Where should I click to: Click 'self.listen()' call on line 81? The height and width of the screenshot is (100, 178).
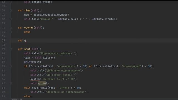point(45,58)
